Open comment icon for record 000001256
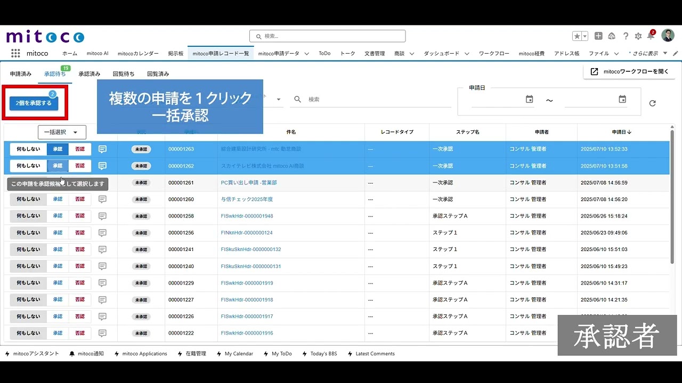Screen dimensions: 682x383 pos(103,233)
